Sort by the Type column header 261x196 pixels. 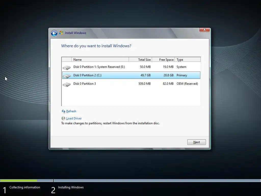point(188,59)
